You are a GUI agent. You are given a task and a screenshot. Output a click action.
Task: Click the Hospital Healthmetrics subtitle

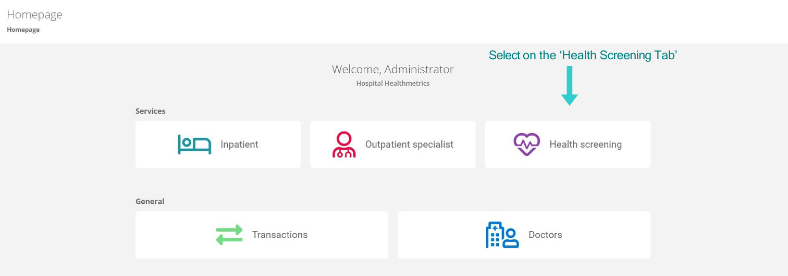392,83
